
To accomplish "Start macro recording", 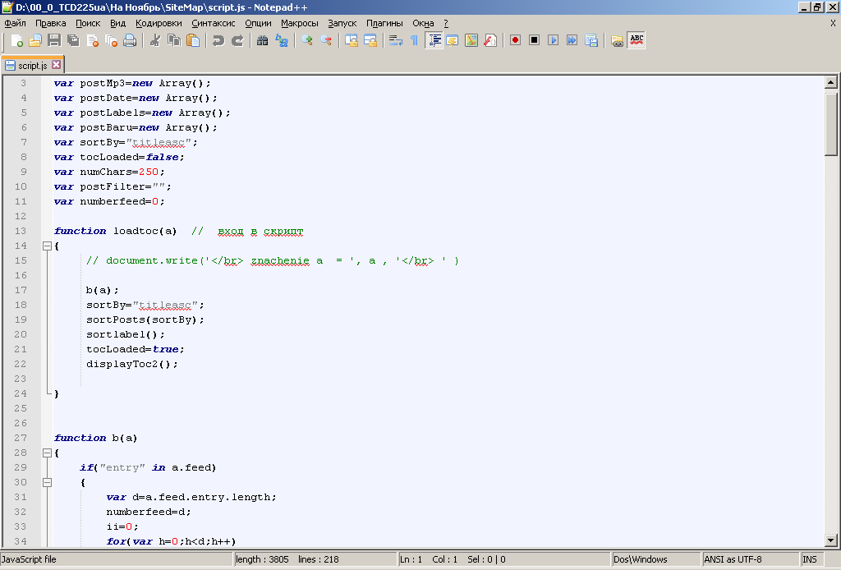I will coord(515,40).
